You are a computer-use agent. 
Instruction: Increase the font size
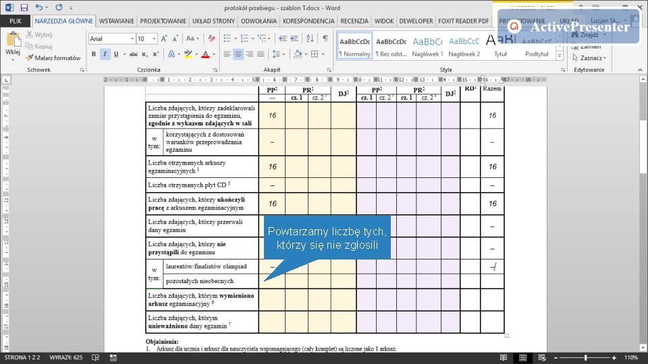tap(164, 39)
